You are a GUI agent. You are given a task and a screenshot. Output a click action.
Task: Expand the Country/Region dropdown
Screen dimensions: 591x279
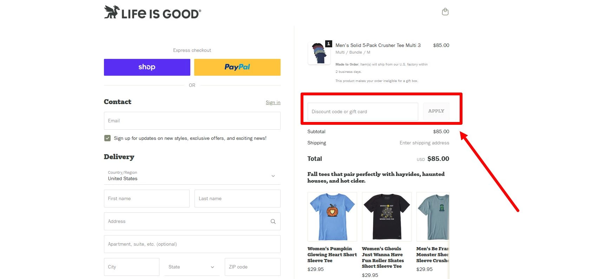pyautogui.click(x=192, y=176)
